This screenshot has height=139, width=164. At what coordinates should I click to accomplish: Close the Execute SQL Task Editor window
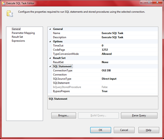pyautogui.click(x=157, y=2)
